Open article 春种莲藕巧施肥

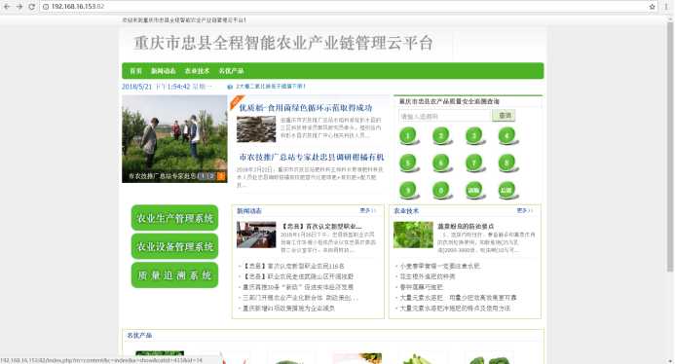pyautogui.click(x=422, y=287)
